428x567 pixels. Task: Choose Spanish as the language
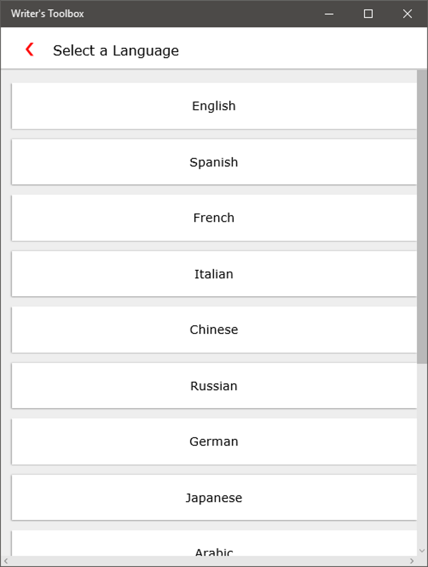tap(214, 162)
